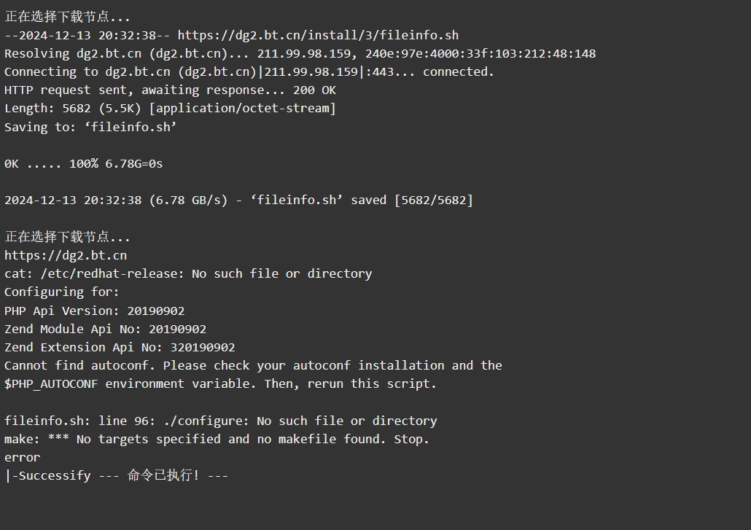Viewport: 751px width, 530px height.
Task: Click the Successify 命令已执行 line
Action: tap(117, 475)
